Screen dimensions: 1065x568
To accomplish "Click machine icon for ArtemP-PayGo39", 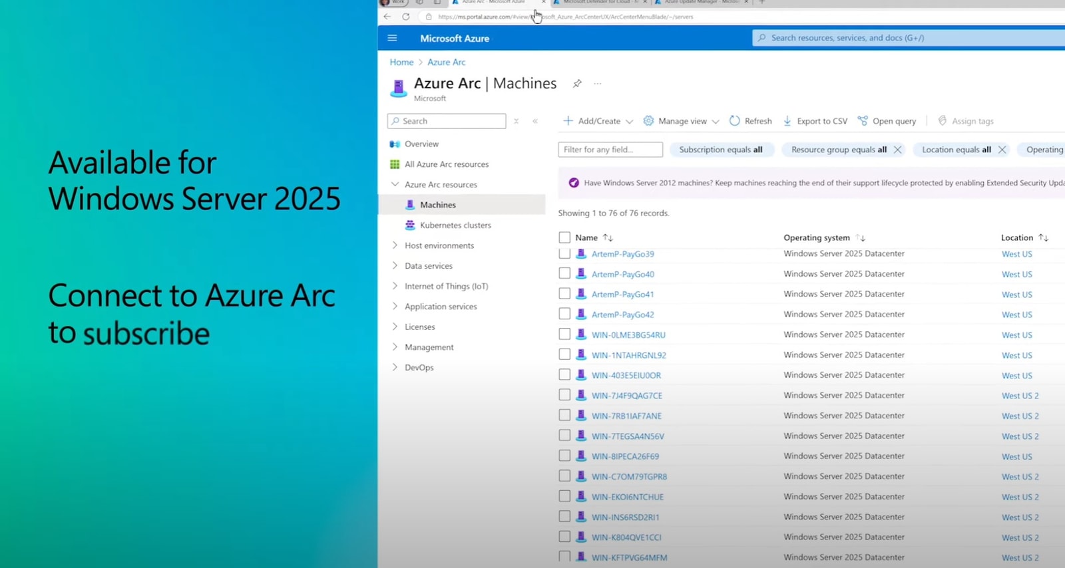I will point(581,253).
